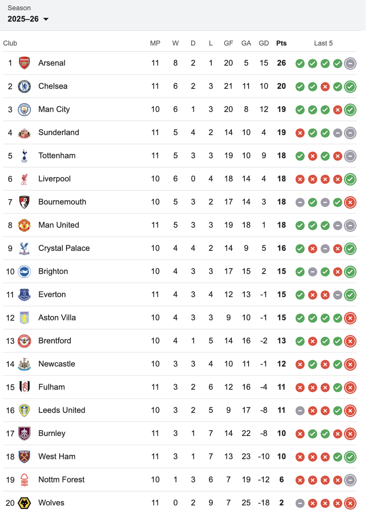
Task: Click Bournemouth's most recent loss icon
Action: coord(350,202)
